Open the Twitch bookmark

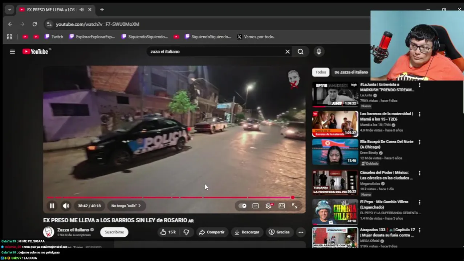click(x=54, y=37)
